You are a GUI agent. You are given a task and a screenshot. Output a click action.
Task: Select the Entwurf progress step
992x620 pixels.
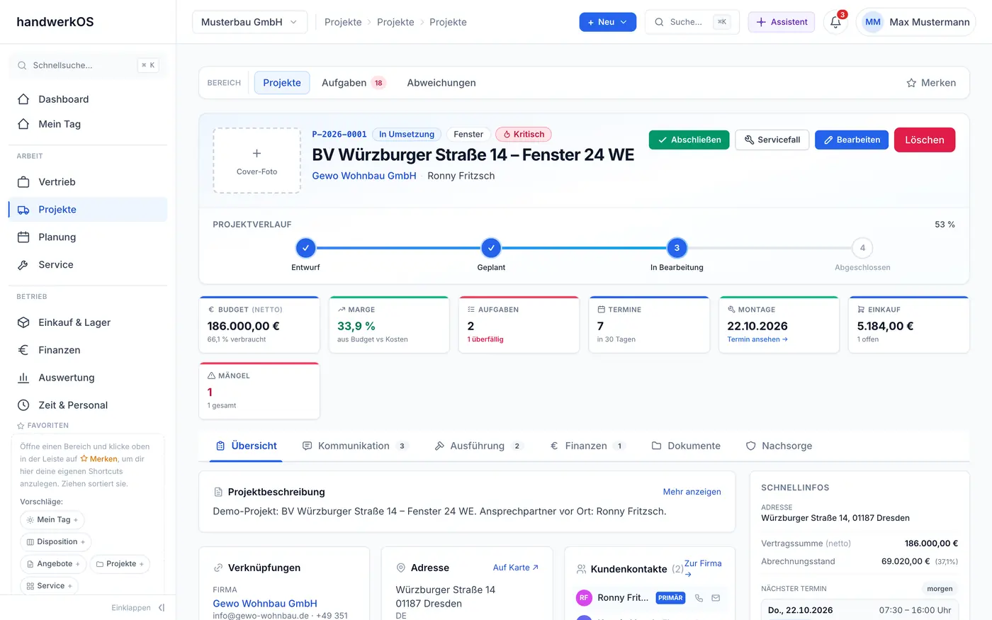[x=305, y=248]
